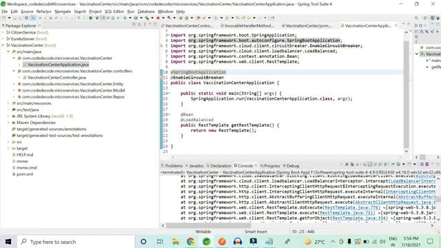Screen dimensions: 441x248
Task: Click the Smart Insert status bar entry
Action: click(x=256, y=231)
